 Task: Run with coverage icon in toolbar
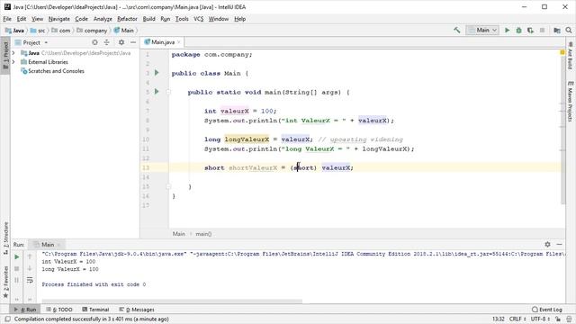pos(530,30)
